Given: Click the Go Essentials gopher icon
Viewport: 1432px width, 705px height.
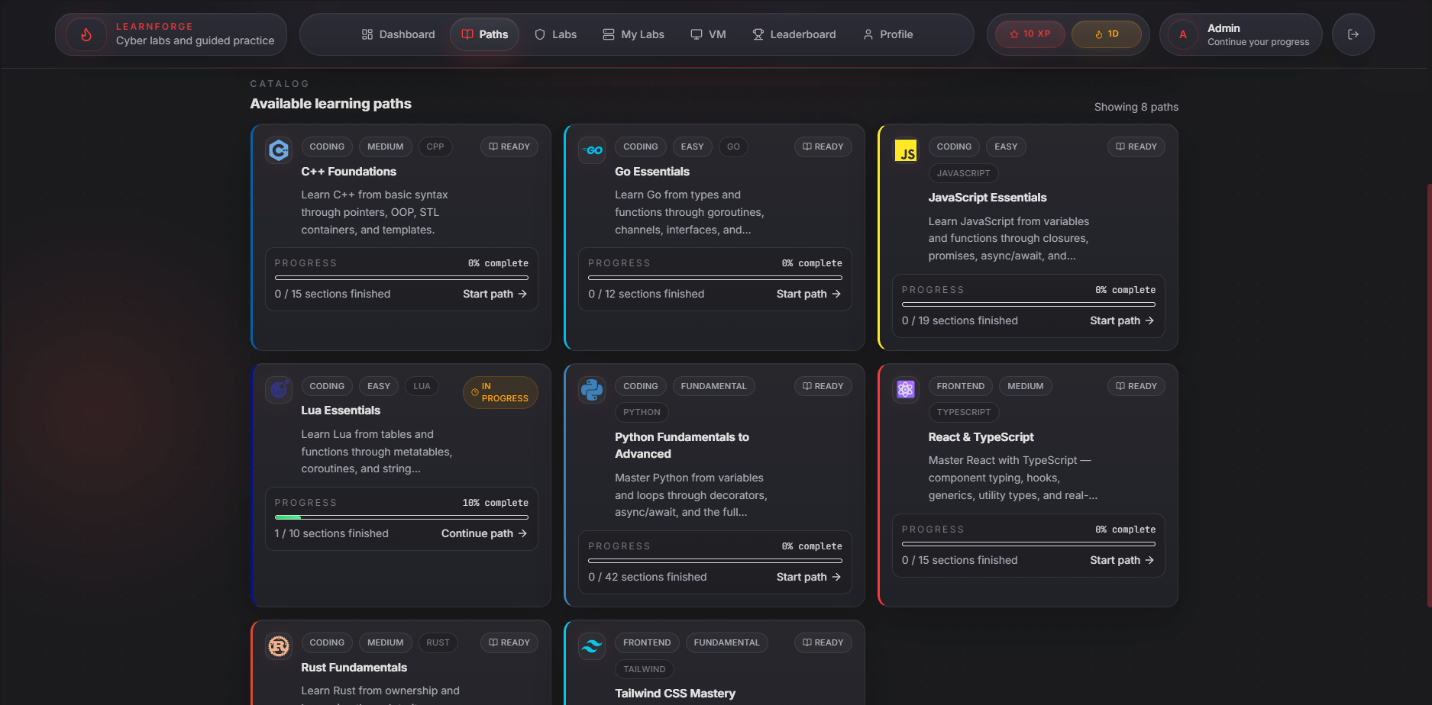Looking at the screenshot, I should coord(592,150).
